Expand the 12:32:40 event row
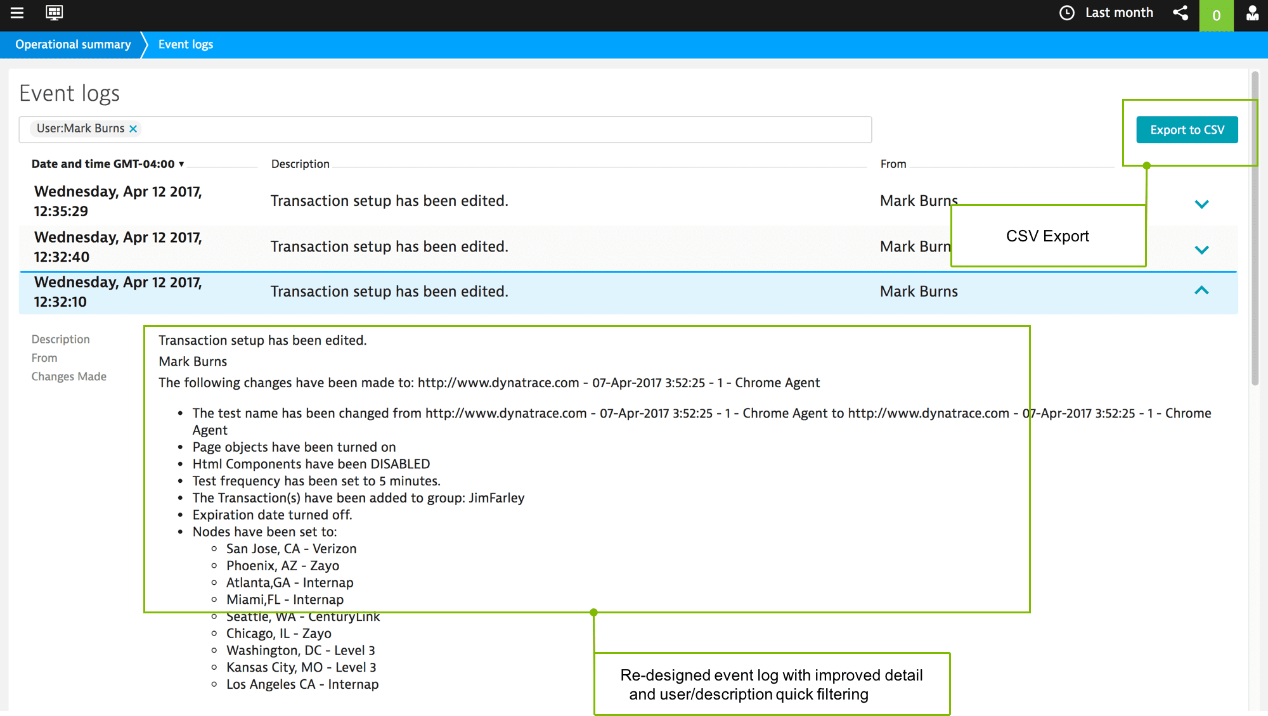 [1201, 250]
